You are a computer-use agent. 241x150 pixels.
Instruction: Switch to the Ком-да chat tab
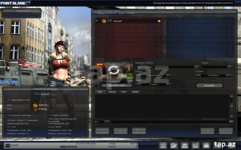(112, 92)
